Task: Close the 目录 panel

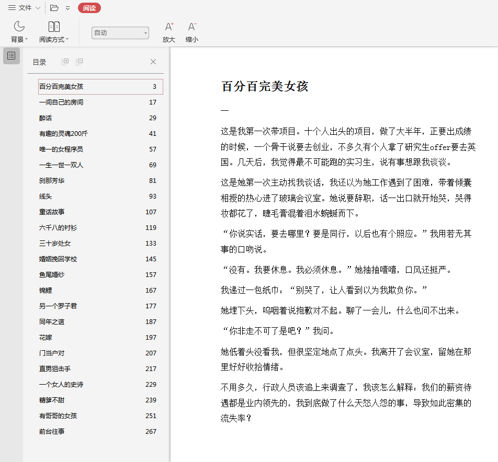Action: 153,62
